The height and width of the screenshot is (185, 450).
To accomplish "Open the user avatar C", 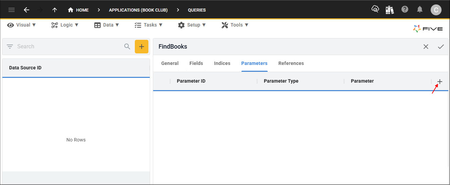I will pyautogui.click(x=436, y=10).
